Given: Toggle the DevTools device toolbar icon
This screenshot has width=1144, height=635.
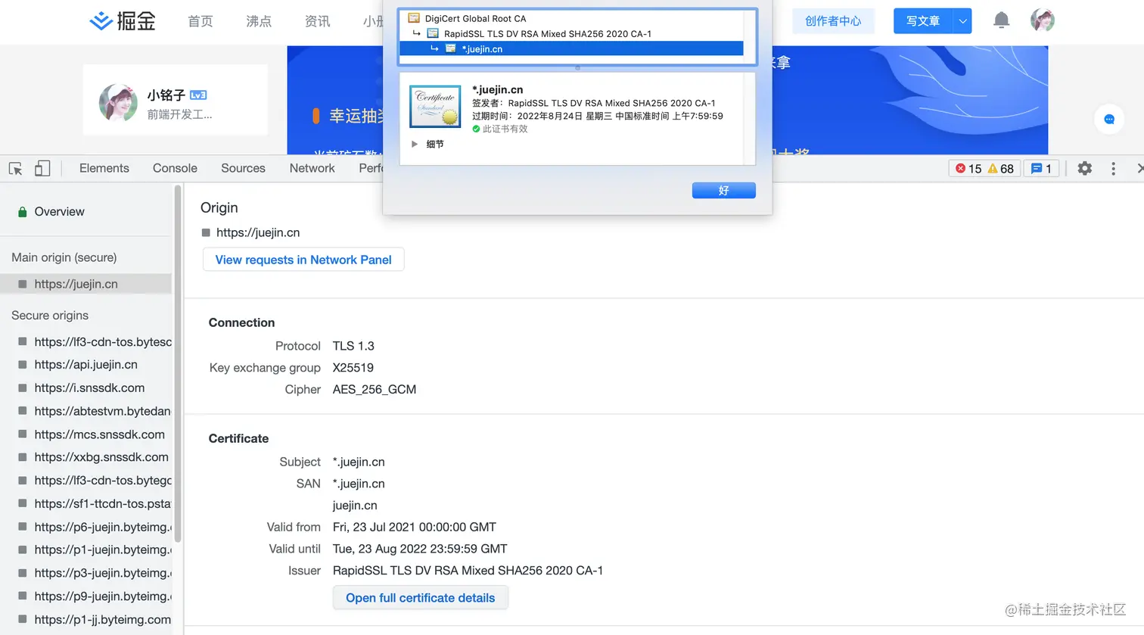Looking at the screenshot, I should (x=42, y=169).
